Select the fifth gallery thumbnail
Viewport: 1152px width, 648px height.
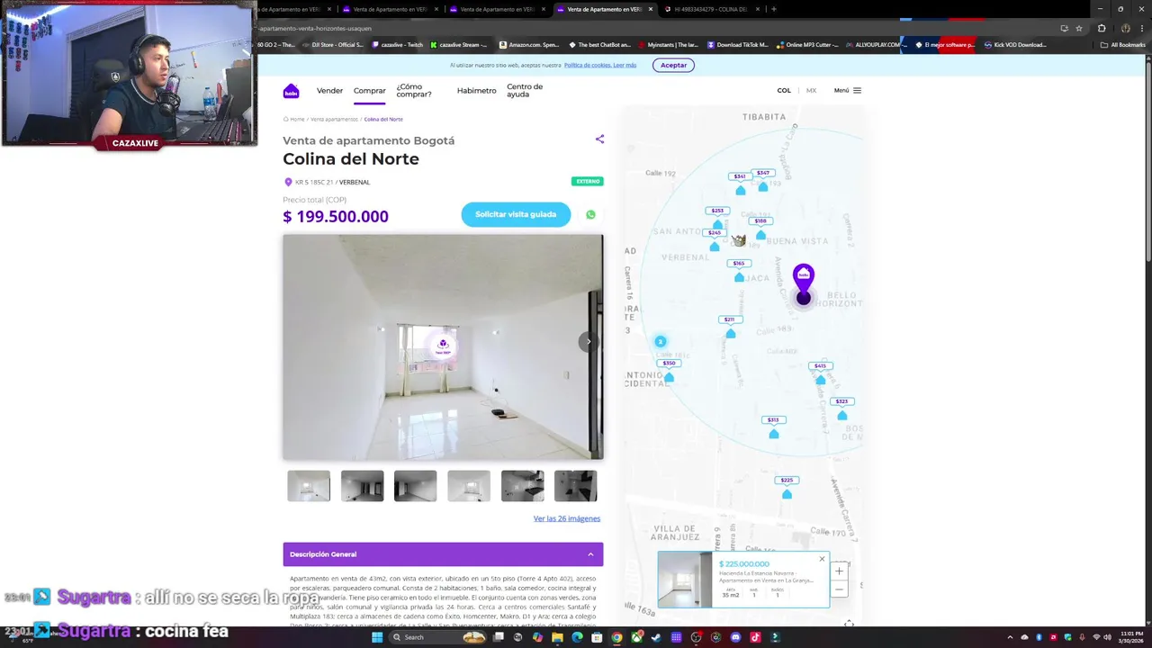pyautogui.click(x=522, y=486)
